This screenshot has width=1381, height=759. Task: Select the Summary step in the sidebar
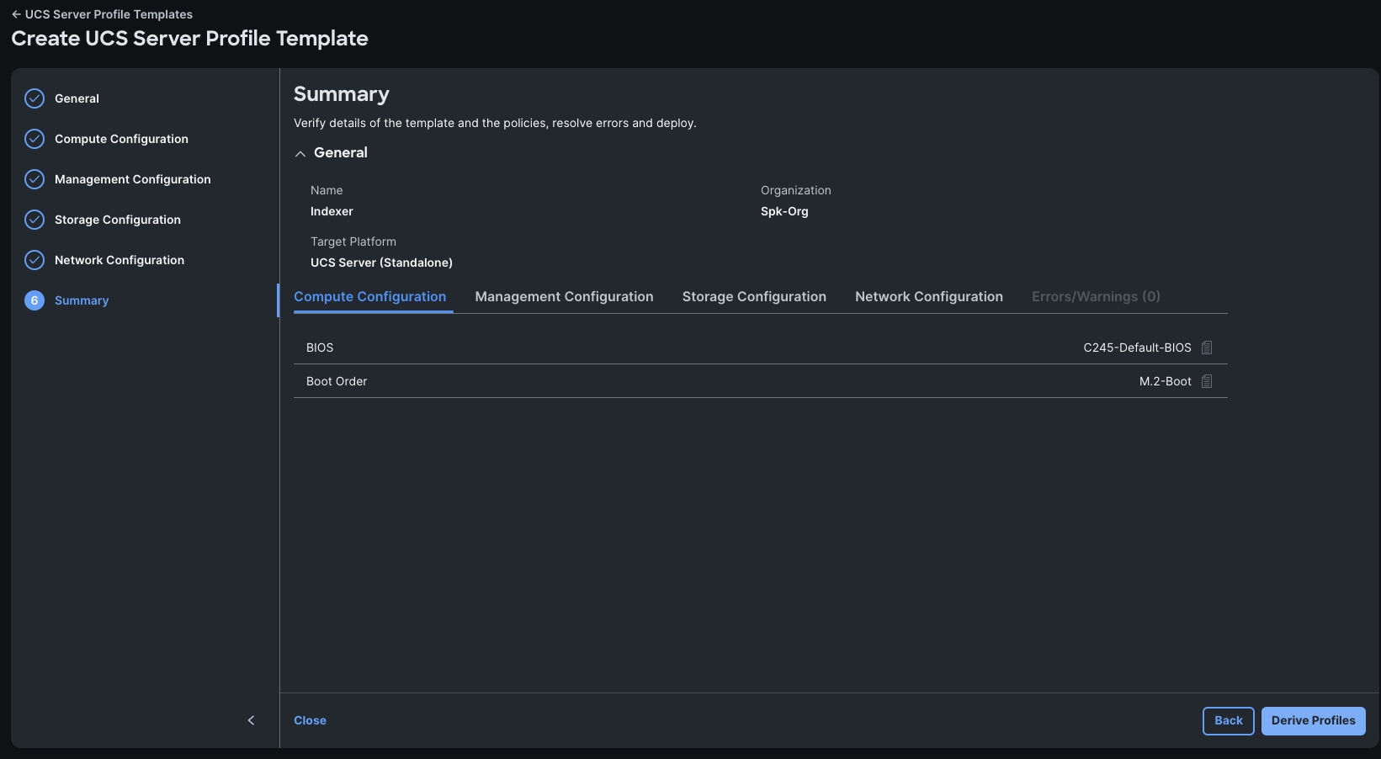point(81,300)
